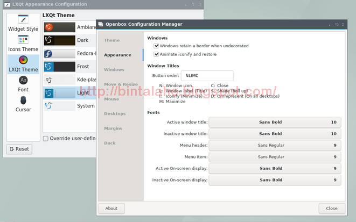Open the Dock tab
356x222 pixels.
(110, 143)
